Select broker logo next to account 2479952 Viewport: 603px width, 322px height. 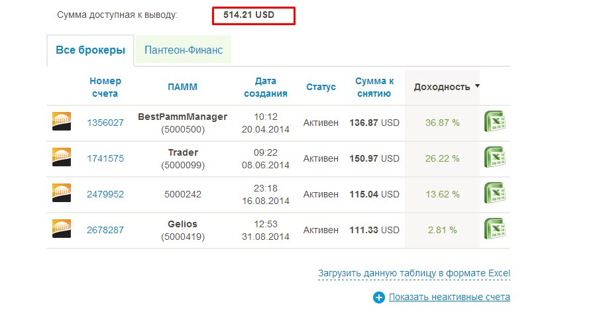click(62, 193)
